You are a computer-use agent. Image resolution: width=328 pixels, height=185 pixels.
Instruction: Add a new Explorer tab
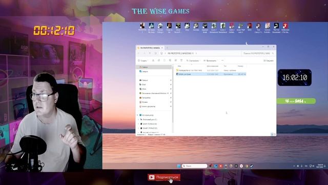167,48
